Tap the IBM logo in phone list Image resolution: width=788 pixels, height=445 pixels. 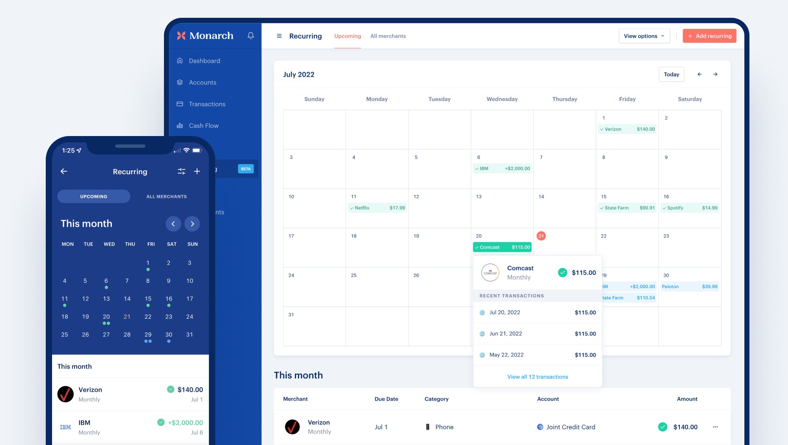(x=66, y=427)
